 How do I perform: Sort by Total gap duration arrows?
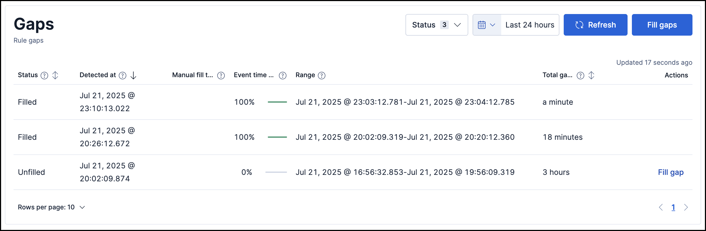pos(591,76)
